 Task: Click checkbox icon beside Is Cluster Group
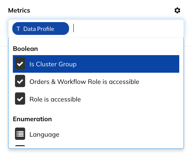point(20,63)
